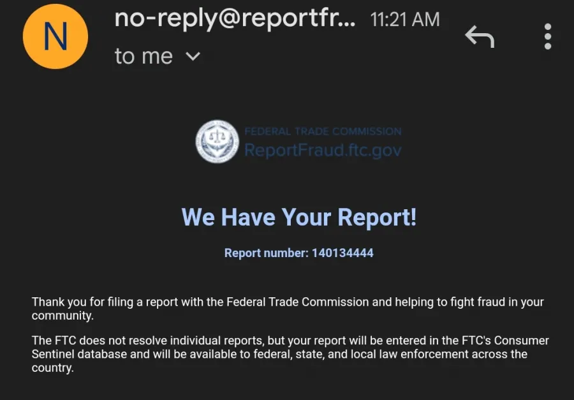Select the 'We Have Your Report!' heading
574x400 pixels.
tap(298, 217)
